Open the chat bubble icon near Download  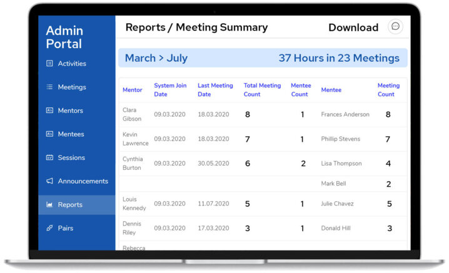click(395, 27)
